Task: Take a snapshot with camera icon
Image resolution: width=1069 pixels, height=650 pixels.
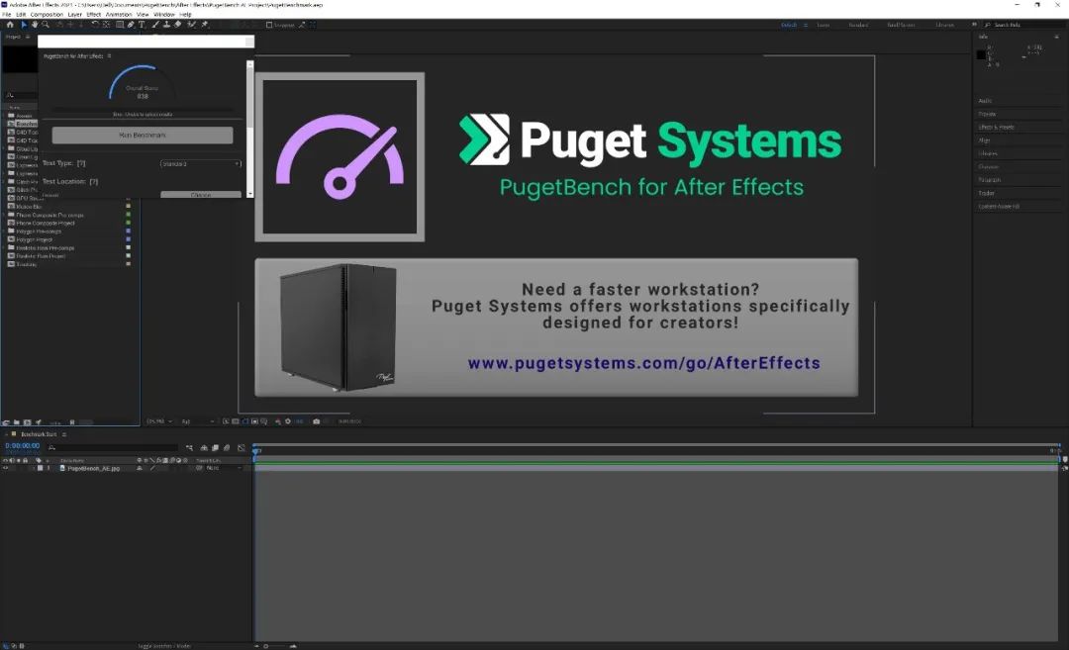Action: click(317, 421)
